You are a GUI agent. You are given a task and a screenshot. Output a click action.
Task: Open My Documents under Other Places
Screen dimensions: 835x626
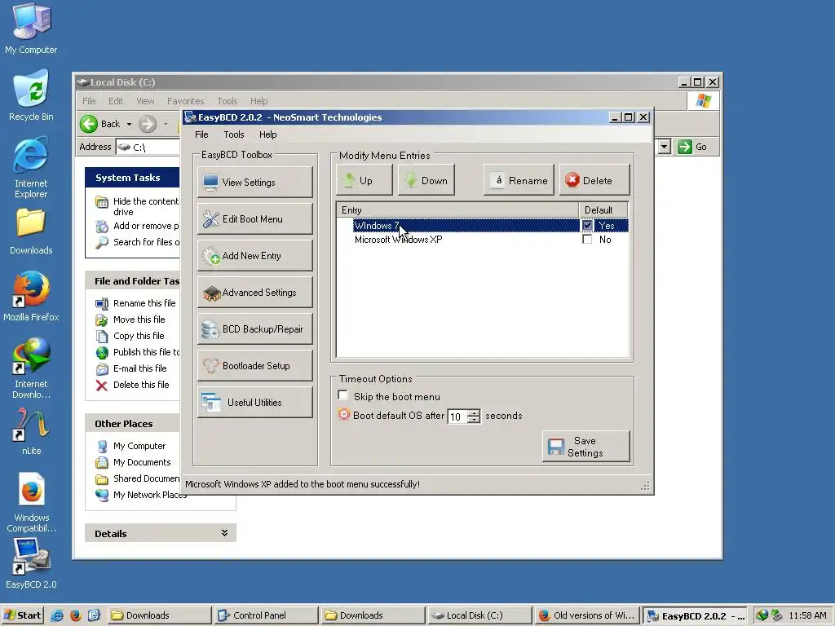pos(142,462)
